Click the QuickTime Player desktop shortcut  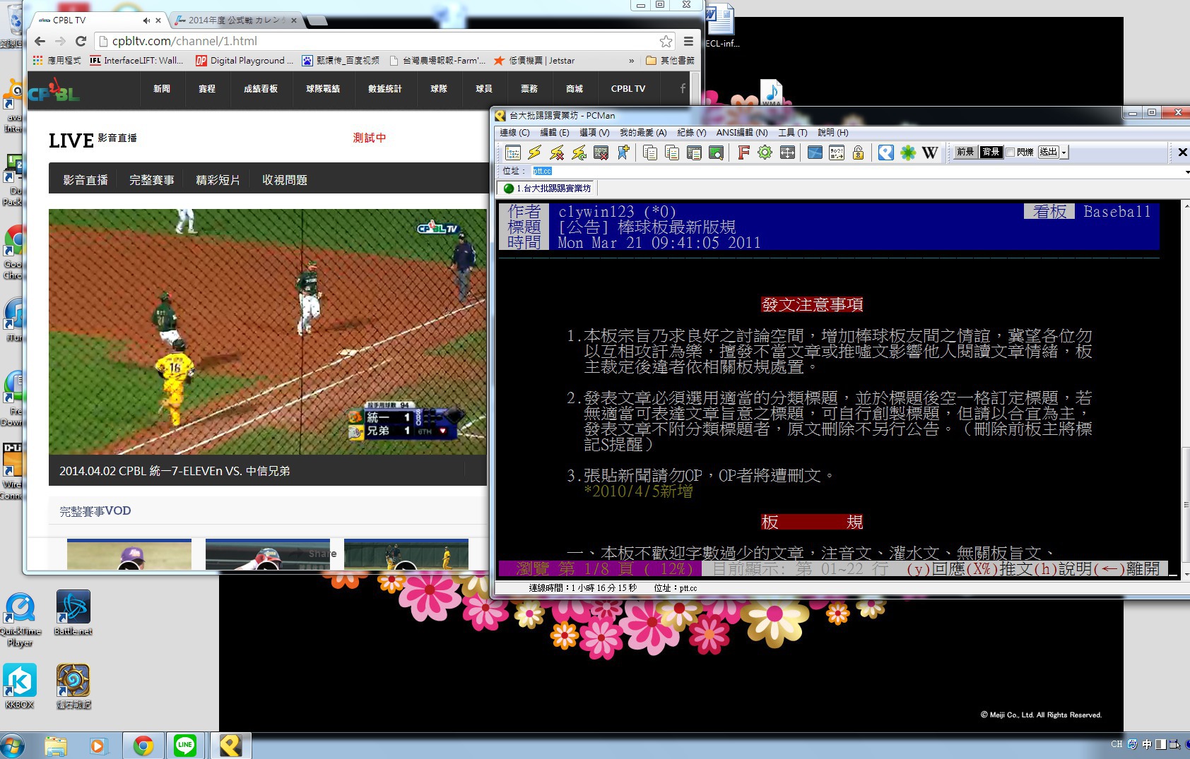[x=20, y=619]
